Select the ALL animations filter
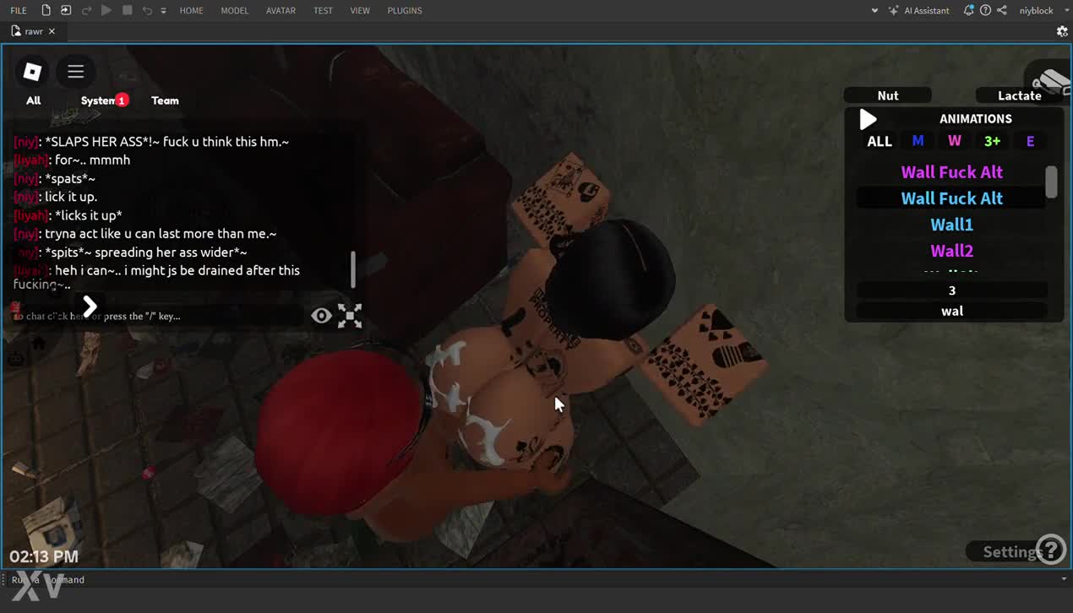1073x613 pixels. (880, 141)
